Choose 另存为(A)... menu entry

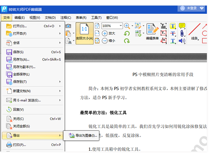tap(33, 59)
